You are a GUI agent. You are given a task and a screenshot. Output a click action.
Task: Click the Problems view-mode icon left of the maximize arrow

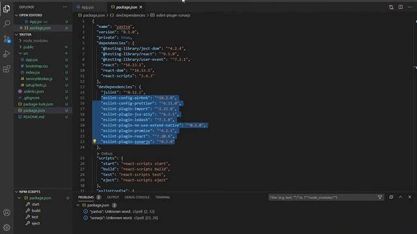391,197
